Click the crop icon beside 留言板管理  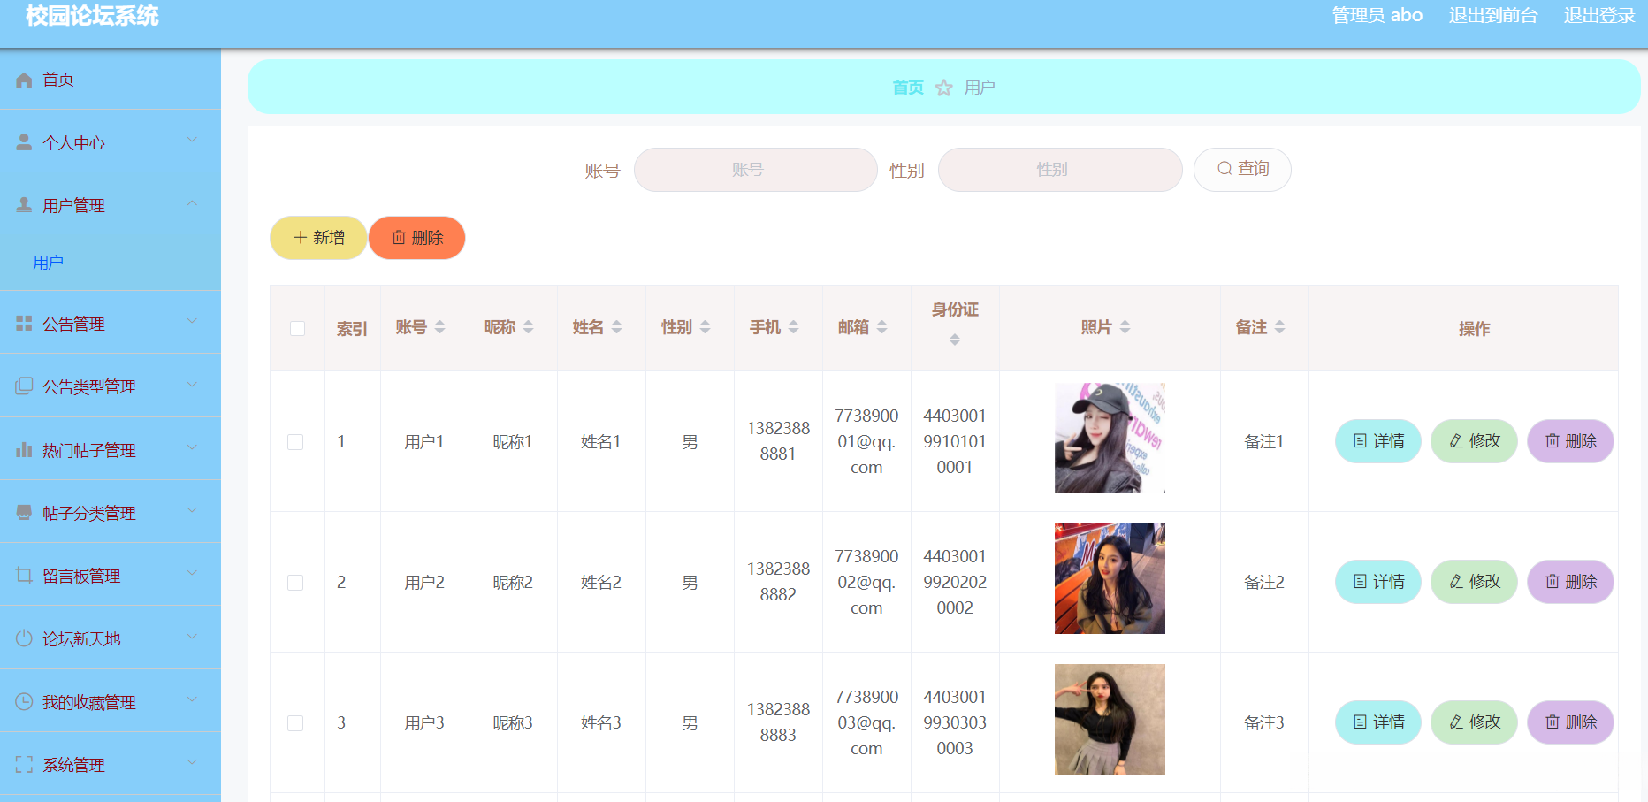coord(24,576)
